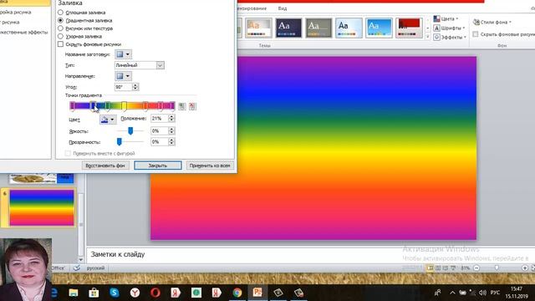
Task: Click the zoom in plus button
Action: 525,268
